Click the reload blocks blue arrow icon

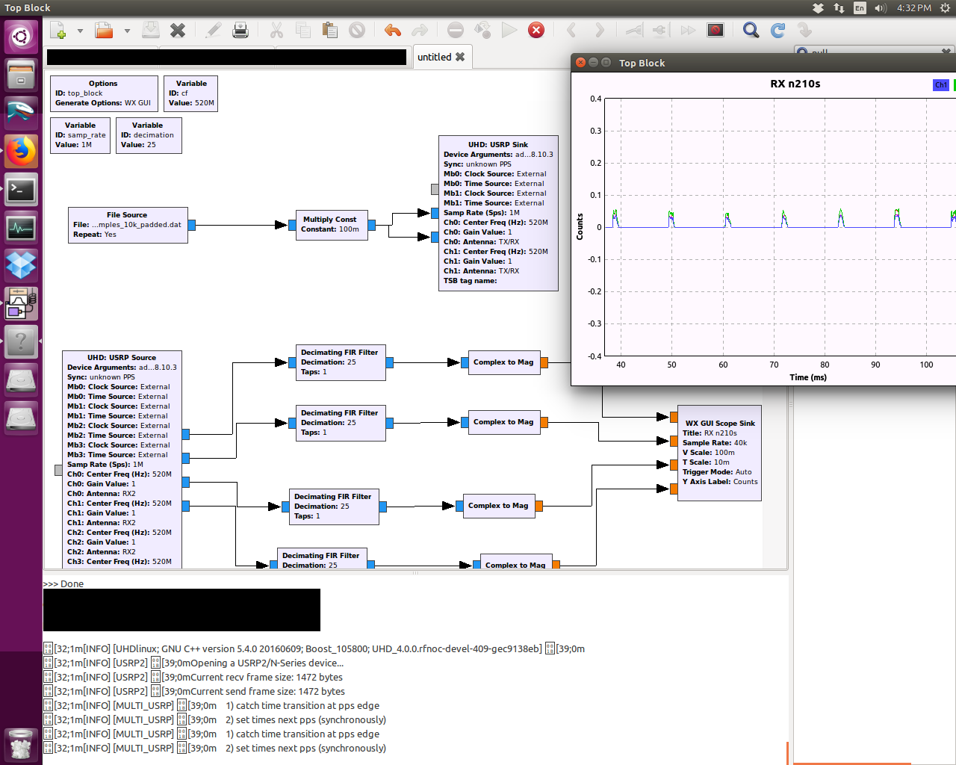point(777,31)
